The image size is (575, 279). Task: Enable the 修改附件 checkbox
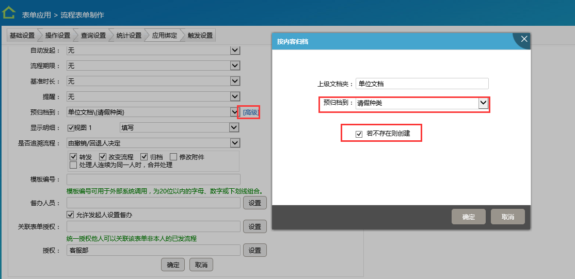tap(174, 157)
